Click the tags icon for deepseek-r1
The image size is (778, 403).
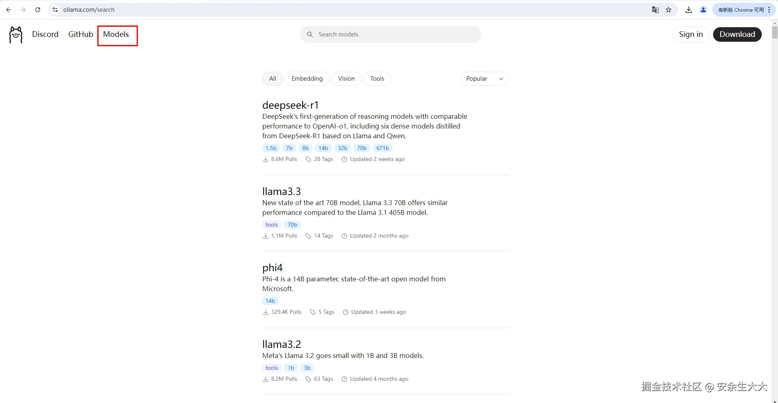pyautogui.click(x=308, y=159)
